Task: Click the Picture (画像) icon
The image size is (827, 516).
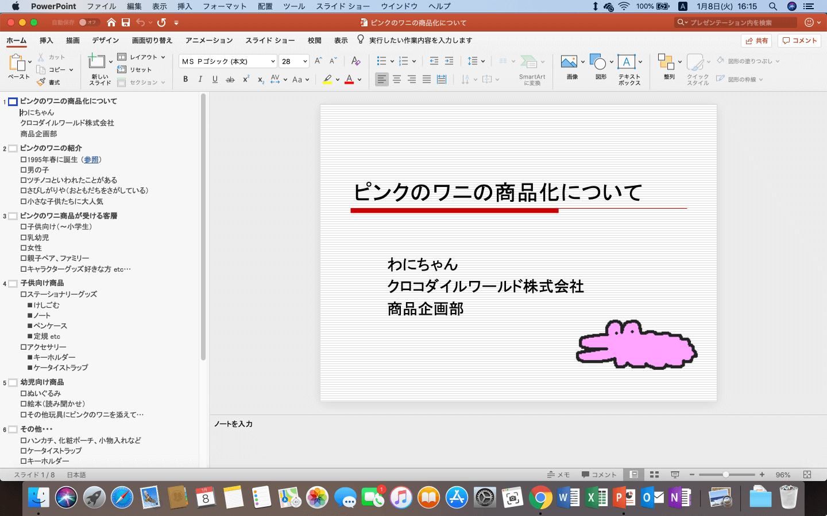Action: tap(569, 62)
